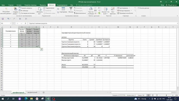Click the Quick Analysis icon below selection

tap(42, 49)
